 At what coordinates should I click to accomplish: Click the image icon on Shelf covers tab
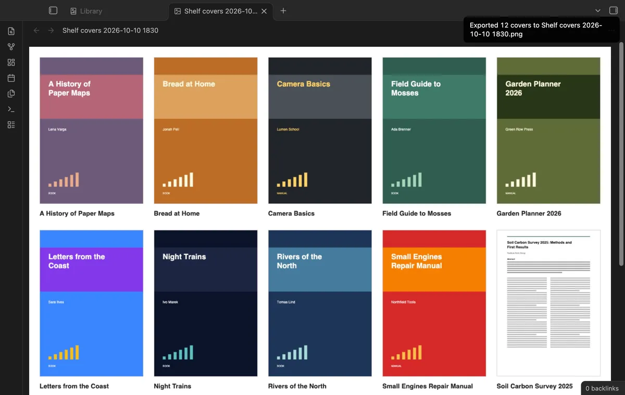coord(178,11)
